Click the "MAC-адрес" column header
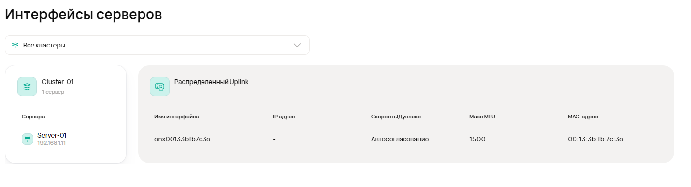Screen dimensions: 691x187 (x=582, y=117)
